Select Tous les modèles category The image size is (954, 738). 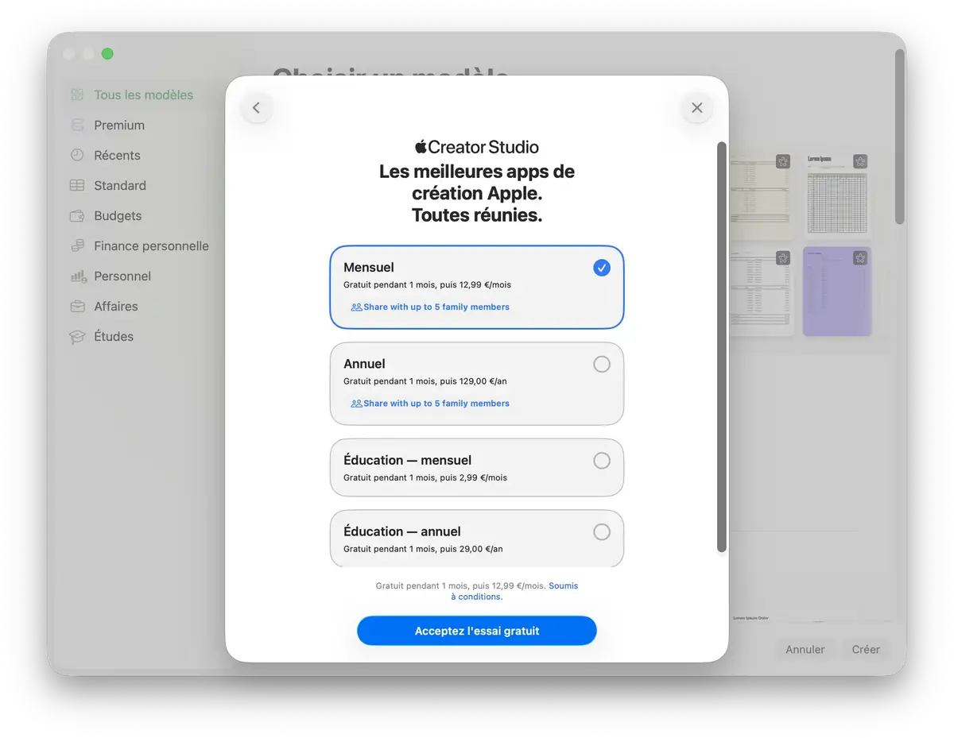144,95
